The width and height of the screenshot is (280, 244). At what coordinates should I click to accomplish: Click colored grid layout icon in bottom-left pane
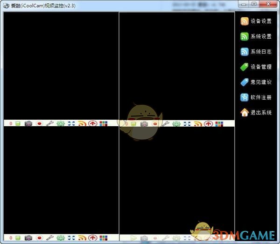(104, 238)
